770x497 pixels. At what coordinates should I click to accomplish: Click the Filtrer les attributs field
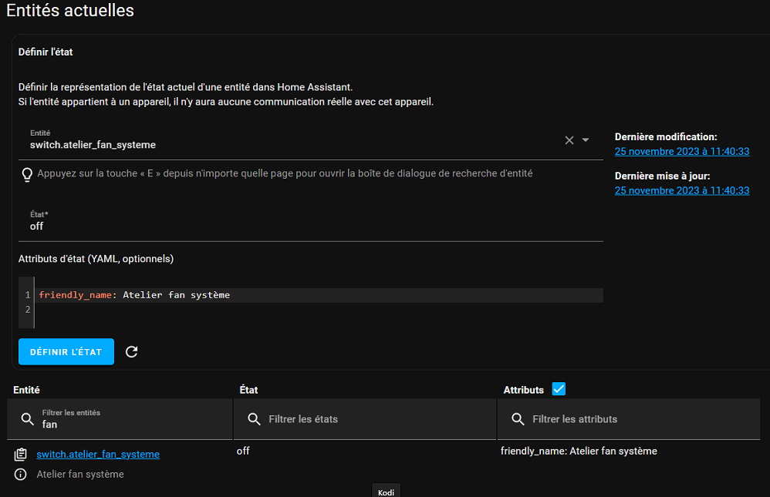[629, 419]
